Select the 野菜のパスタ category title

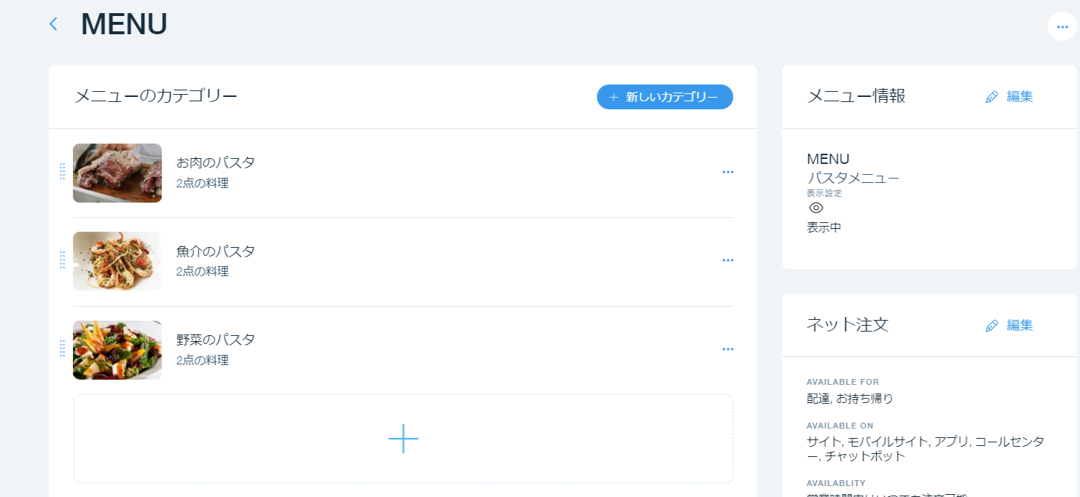click(x=216, y=340)
